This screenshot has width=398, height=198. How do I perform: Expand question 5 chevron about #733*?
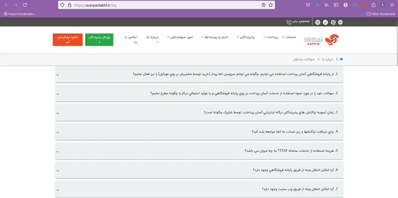click(x=58, y=152)
